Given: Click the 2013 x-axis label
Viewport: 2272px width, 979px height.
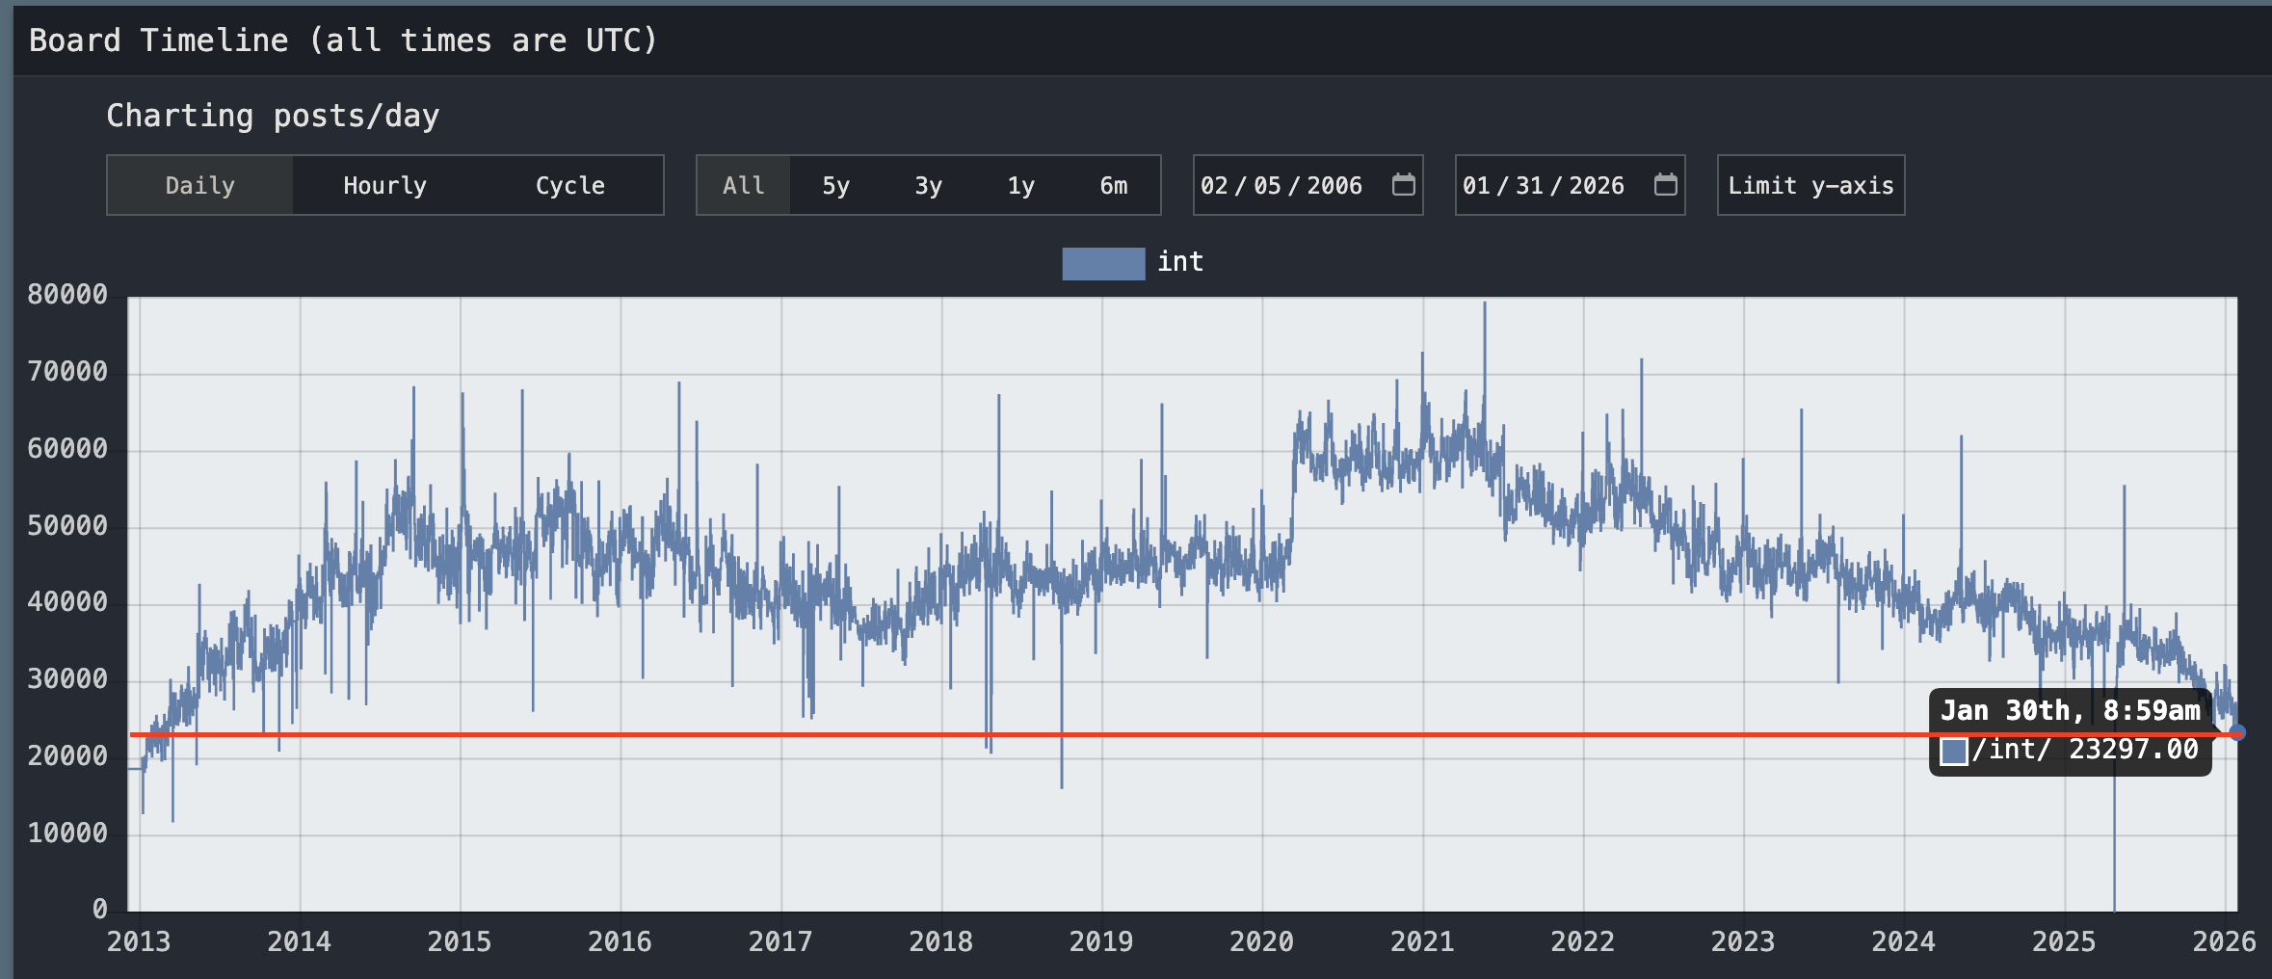Looking at the screenshot, I should [139, 941].
